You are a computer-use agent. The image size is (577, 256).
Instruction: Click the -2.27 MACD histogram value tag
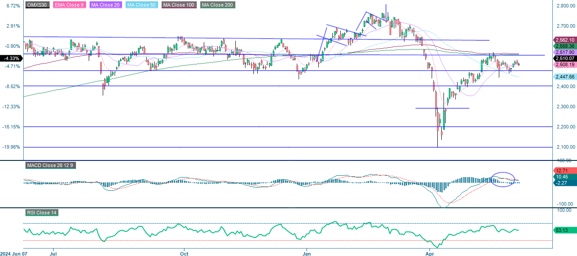(x=564, y=183)
